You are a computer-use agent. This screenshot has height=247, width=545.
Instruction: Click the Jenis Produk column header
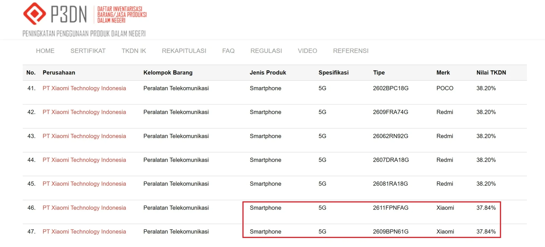click(268, 73)
